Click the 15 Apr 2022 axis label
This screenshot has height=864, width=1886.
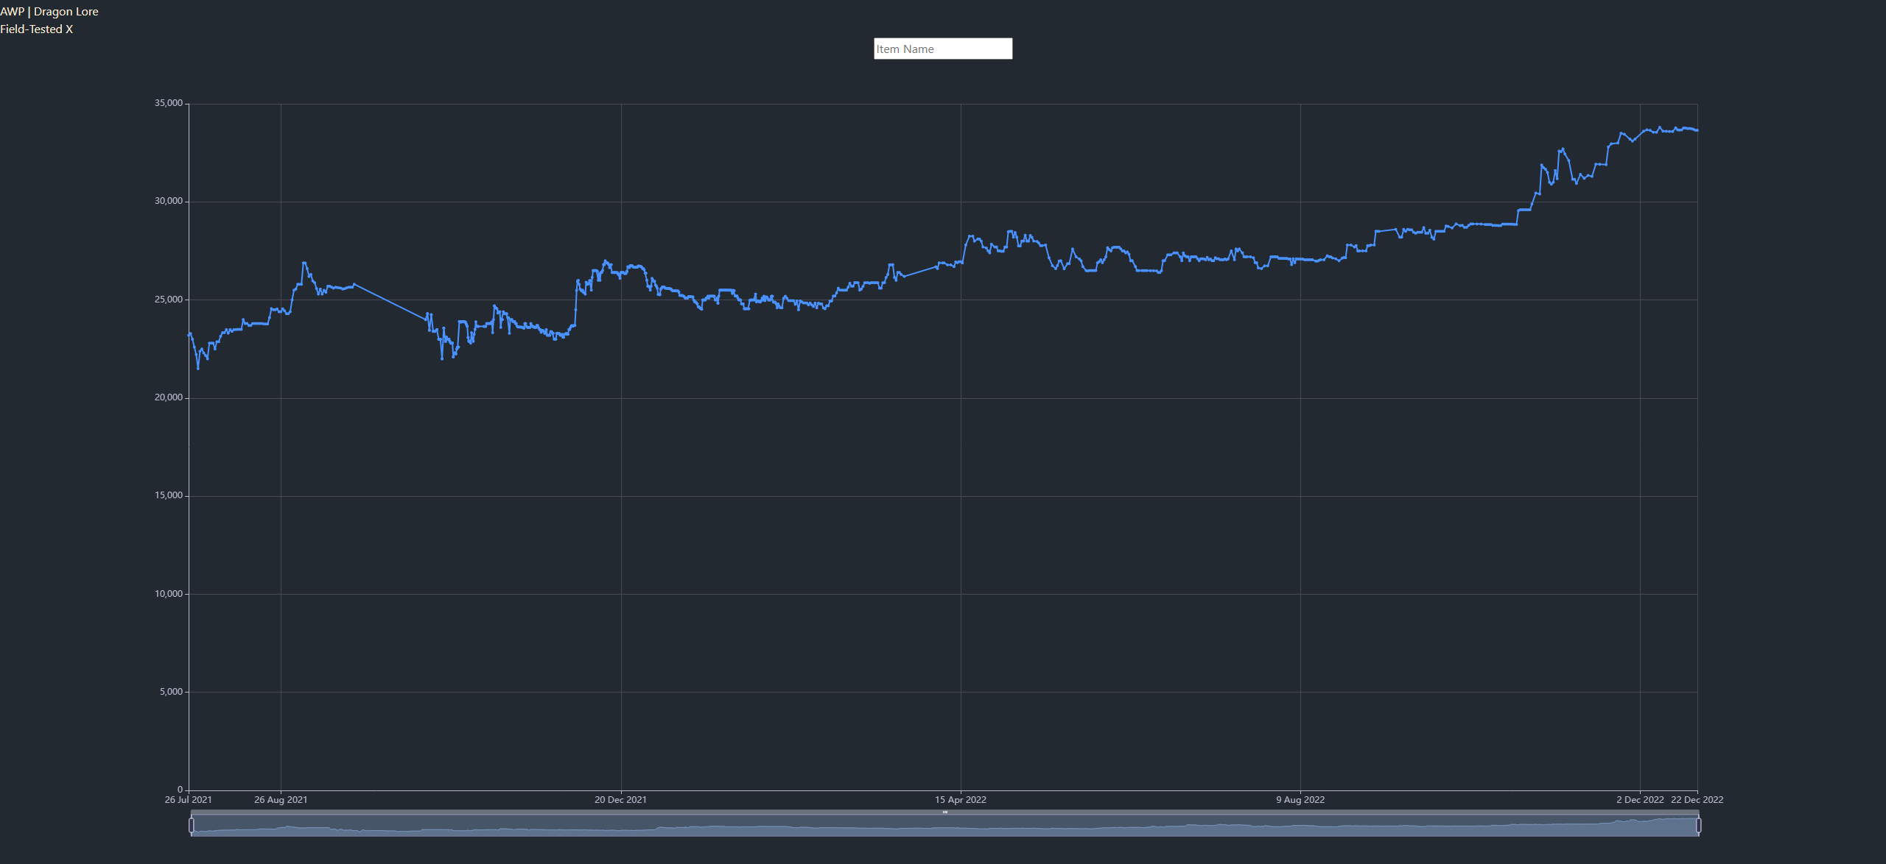tap(960, 799)
